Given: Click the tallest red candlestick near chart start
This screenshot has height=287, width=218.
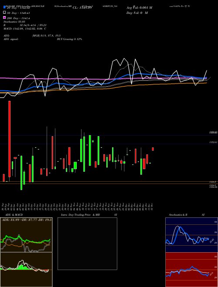Looking at the screenshot, I should point(9,139).
